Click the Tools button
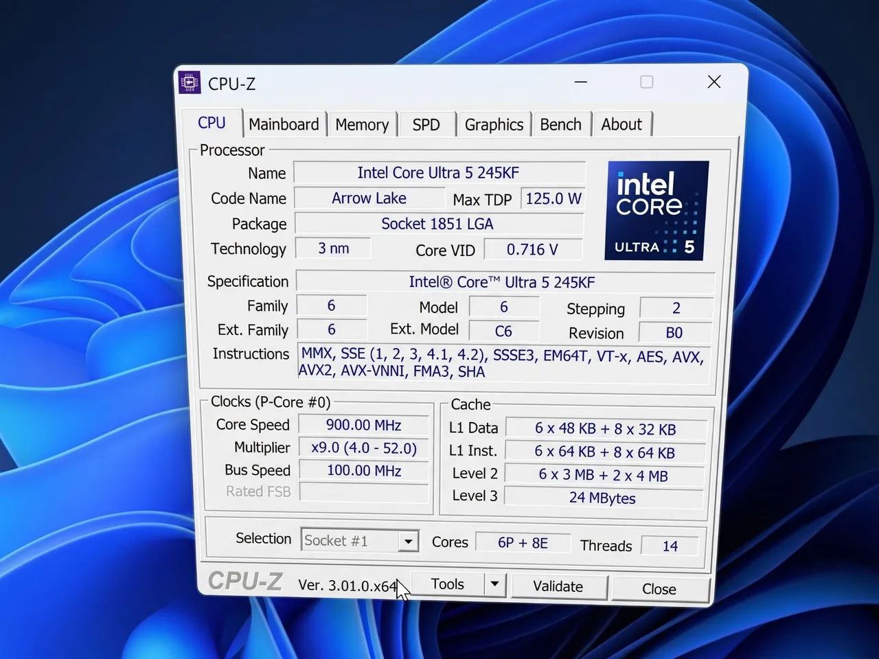Image resolution: width=879 pixels, height=659 pixels. pos(448,584)
